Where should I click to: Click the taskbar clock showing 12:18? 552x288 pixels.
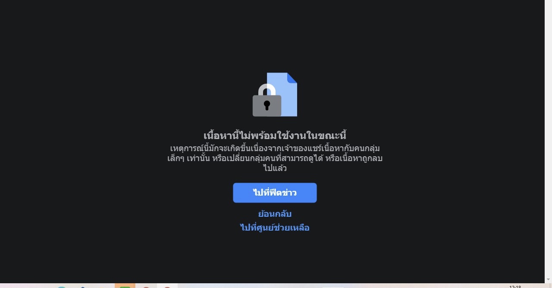point(515,286)
